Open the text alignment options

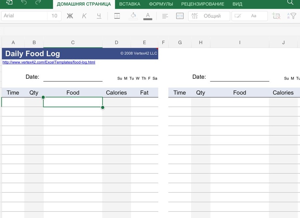click(165, 16)
